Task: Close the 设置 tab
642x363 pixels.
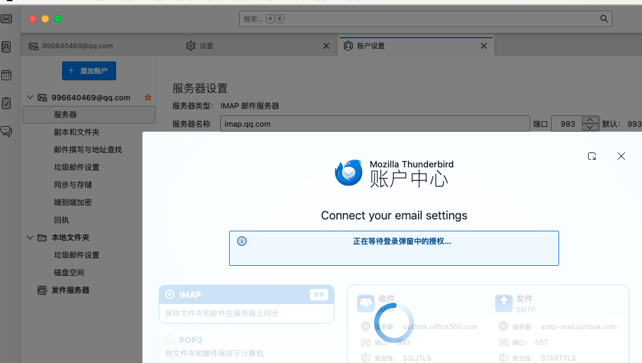Action: click(x=326, y=46)
